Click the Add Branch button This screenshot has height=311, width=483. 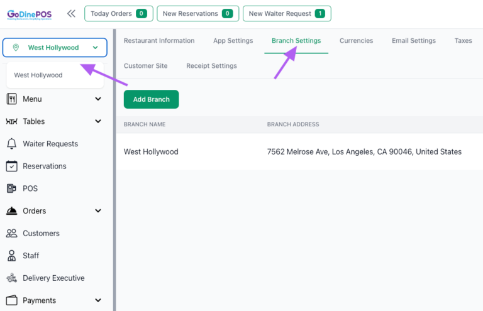coord(151,99)
